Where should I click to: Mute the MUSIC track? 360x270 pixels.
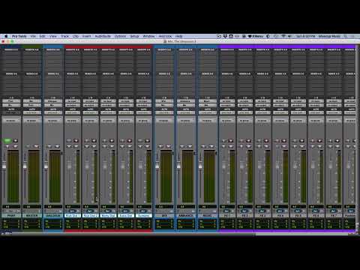(x=211, y=146)
